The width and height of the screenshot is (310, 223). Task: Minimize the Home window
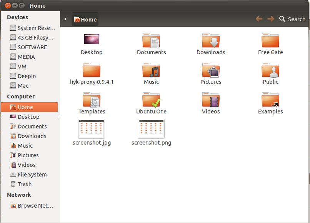click(15, 5)
